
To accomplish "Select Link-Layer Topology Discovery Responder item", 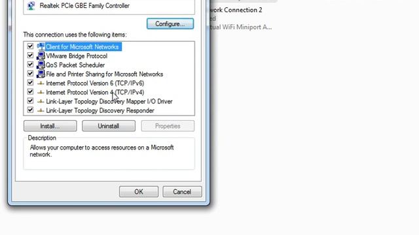I will 100,110.
